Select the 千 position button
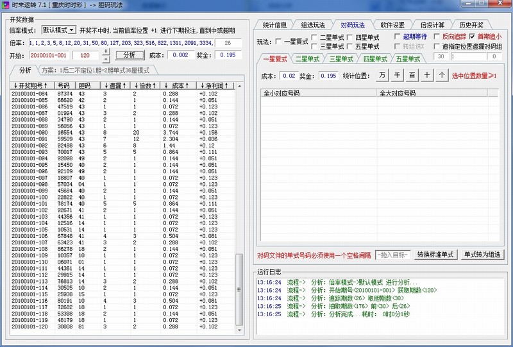The width and height of the screenshot is (513, 347). pos(397,76)
